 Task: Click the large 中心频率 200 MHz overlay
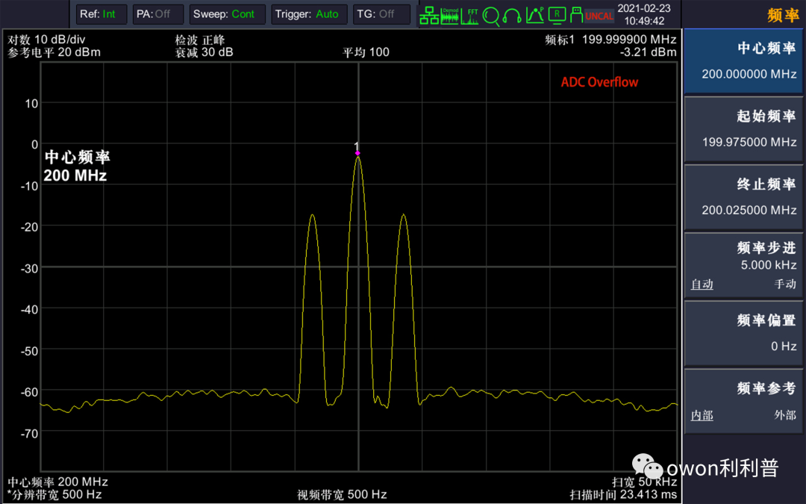(x=77, y=166)
